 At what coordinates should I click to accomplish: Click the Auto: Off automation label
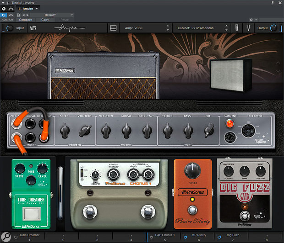(x=7, y=20)
